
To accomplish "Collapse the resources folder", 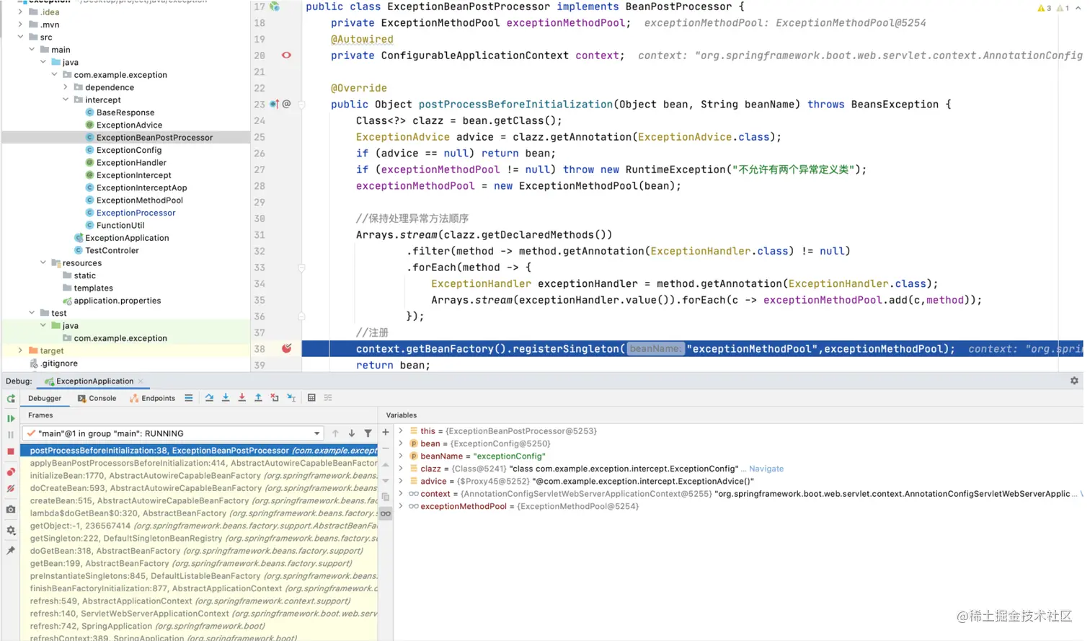I will coord(43,263).
